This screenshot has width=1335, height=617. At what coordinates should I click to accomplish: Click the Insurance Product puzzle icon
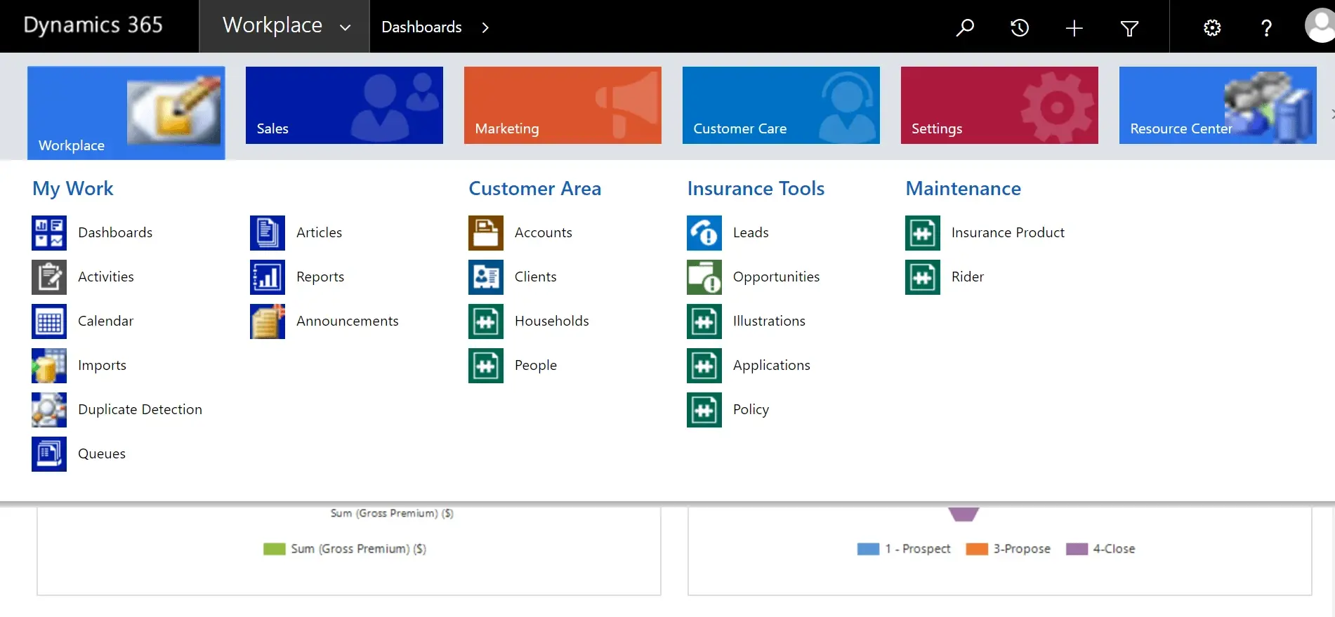click(923, 233)
